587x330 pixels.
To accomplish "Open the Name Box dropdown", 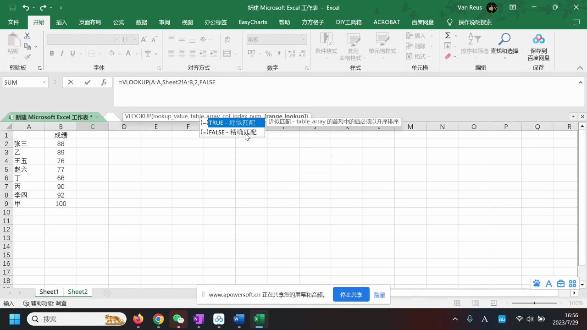I will coord(44,82).
